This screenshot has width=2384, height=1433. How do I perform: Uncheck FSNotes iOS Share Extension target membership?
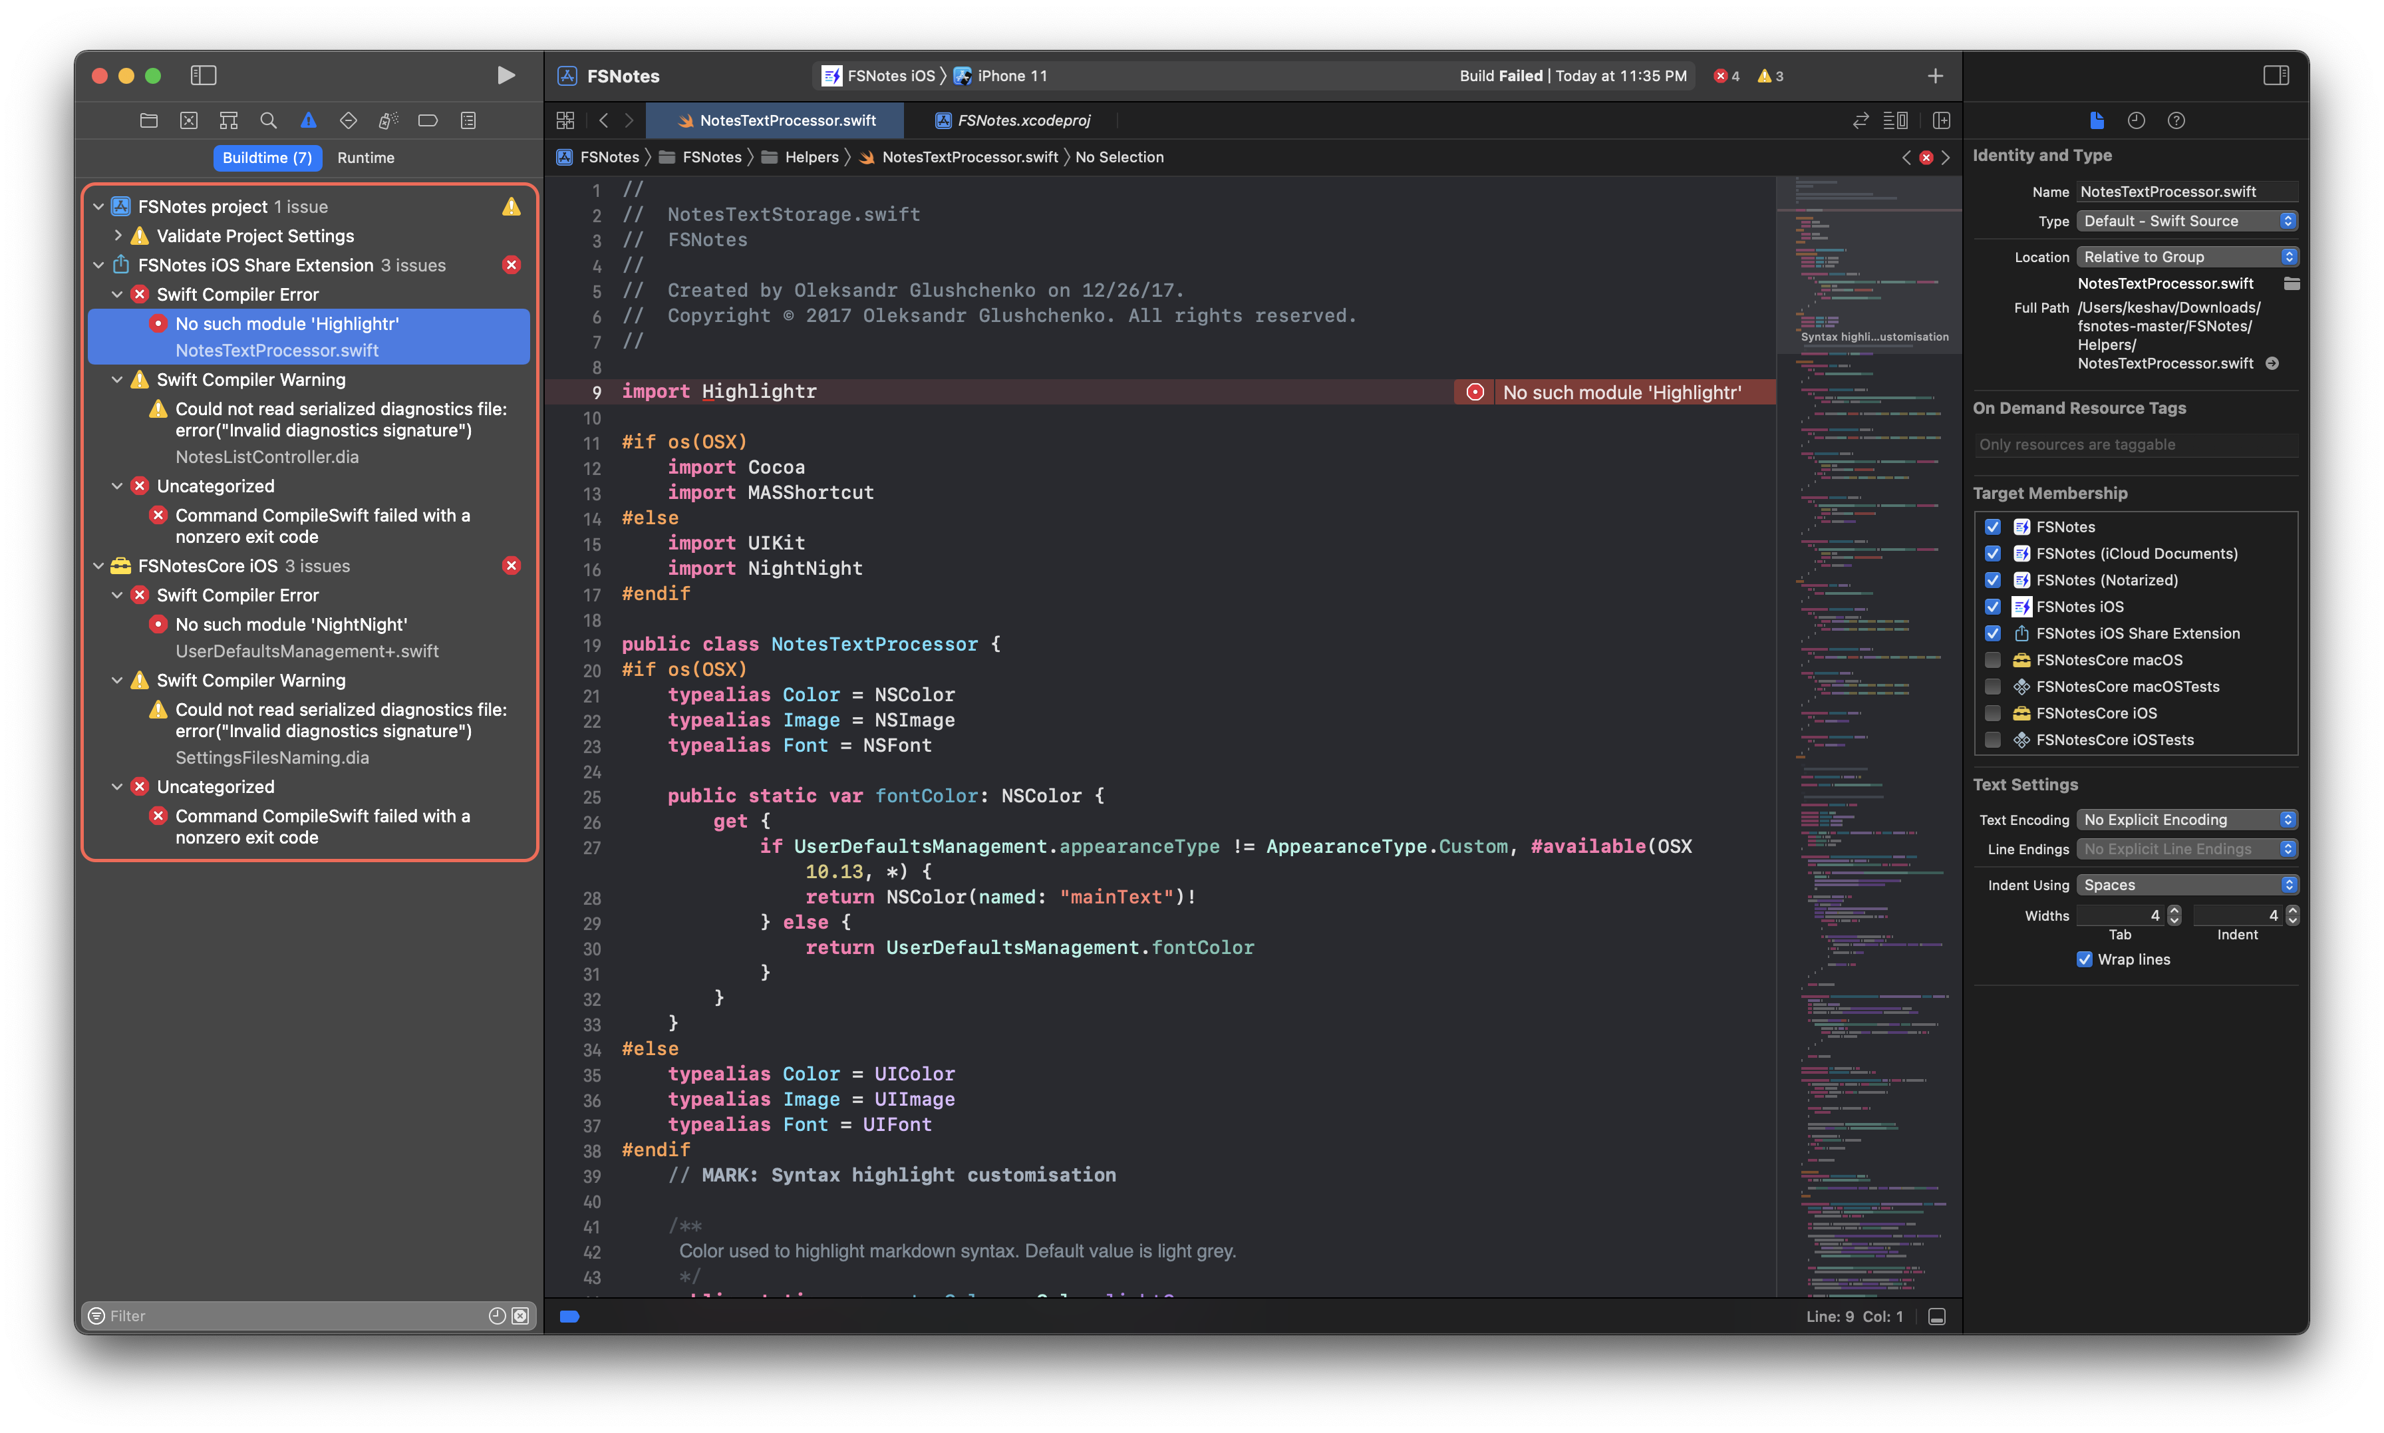point(1992,633)
